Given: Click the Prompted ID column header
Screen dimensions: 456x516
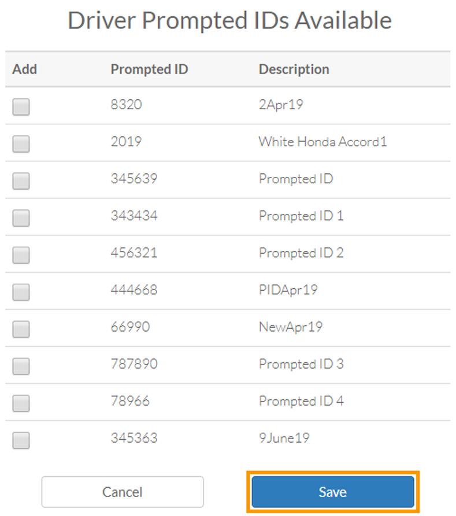Looking at the screenshot, I should (x=149, y=69).
